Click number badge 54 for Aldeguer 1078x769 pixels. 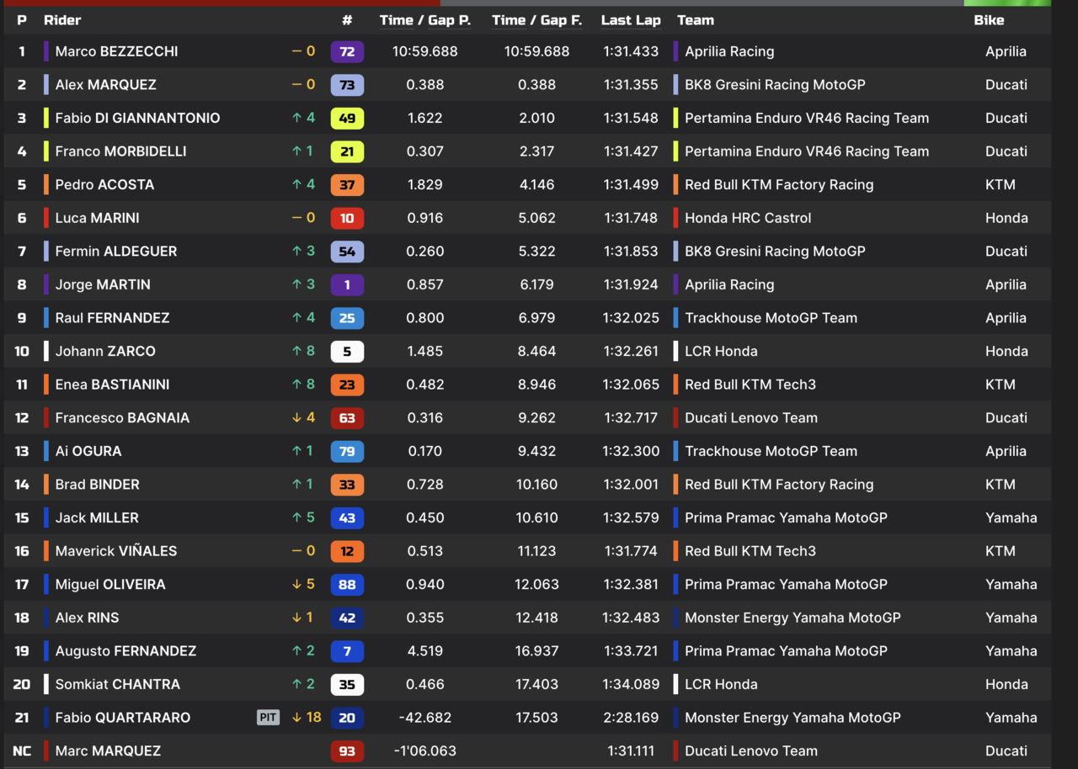pyautogui.click(x=347, y=252)
